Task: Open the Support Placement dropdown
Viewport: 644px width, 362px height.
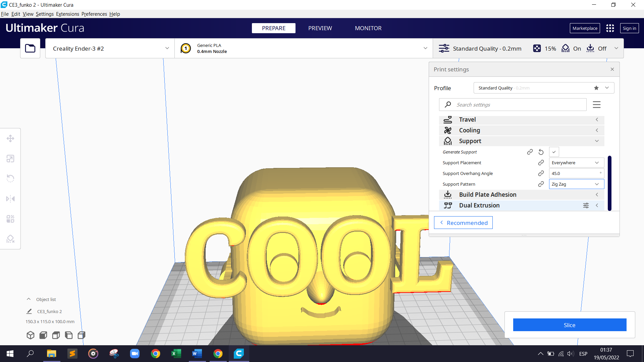Action: pyautogui.click(x=576, y=163)
